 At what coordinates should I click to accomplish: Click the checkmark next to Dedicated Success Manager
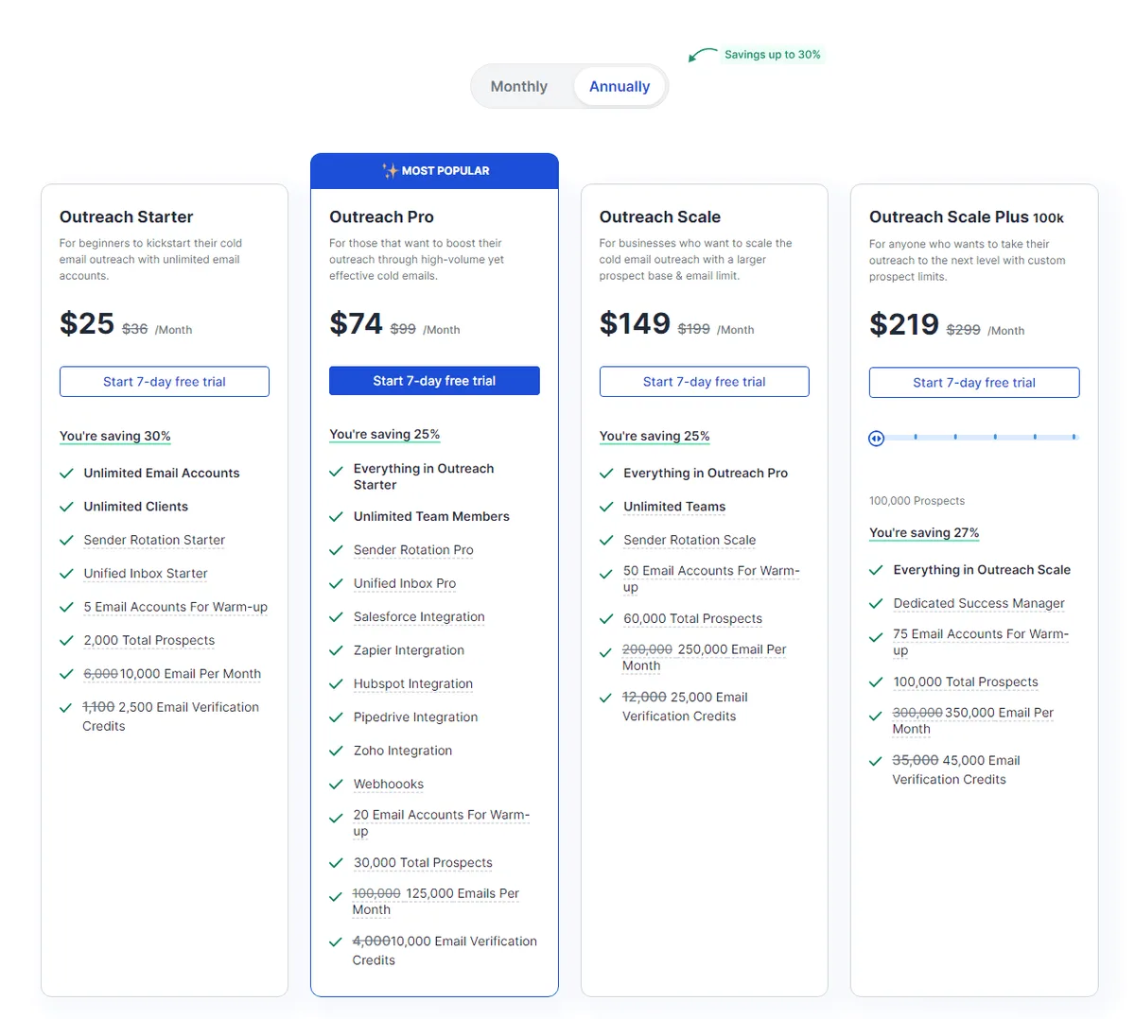click(x=877, y=603)
